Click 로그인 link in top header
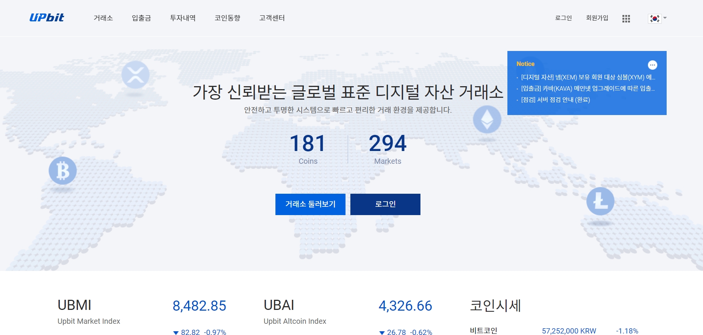This screenshot has width=703, height=335. (x=564, y=18)
